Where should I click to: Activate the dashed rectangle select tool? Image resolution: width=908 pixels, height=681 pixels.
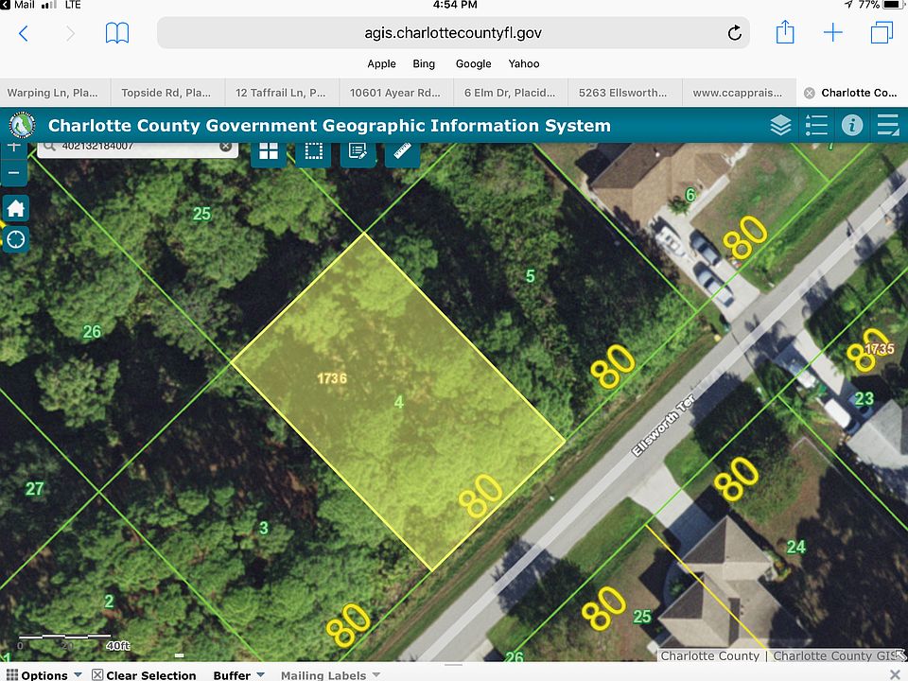click(313, 152)
